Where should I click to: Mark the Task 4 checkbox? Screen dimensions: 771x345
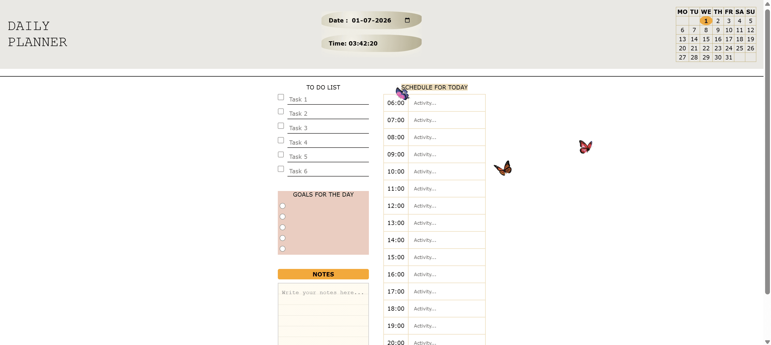281,140
